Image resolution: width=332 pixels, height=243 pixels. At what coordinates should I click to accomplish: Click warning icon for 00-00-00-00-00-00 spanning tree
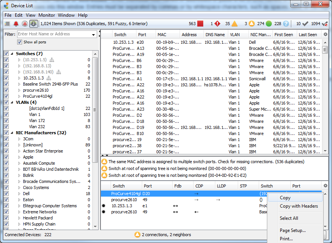[104, 168]
